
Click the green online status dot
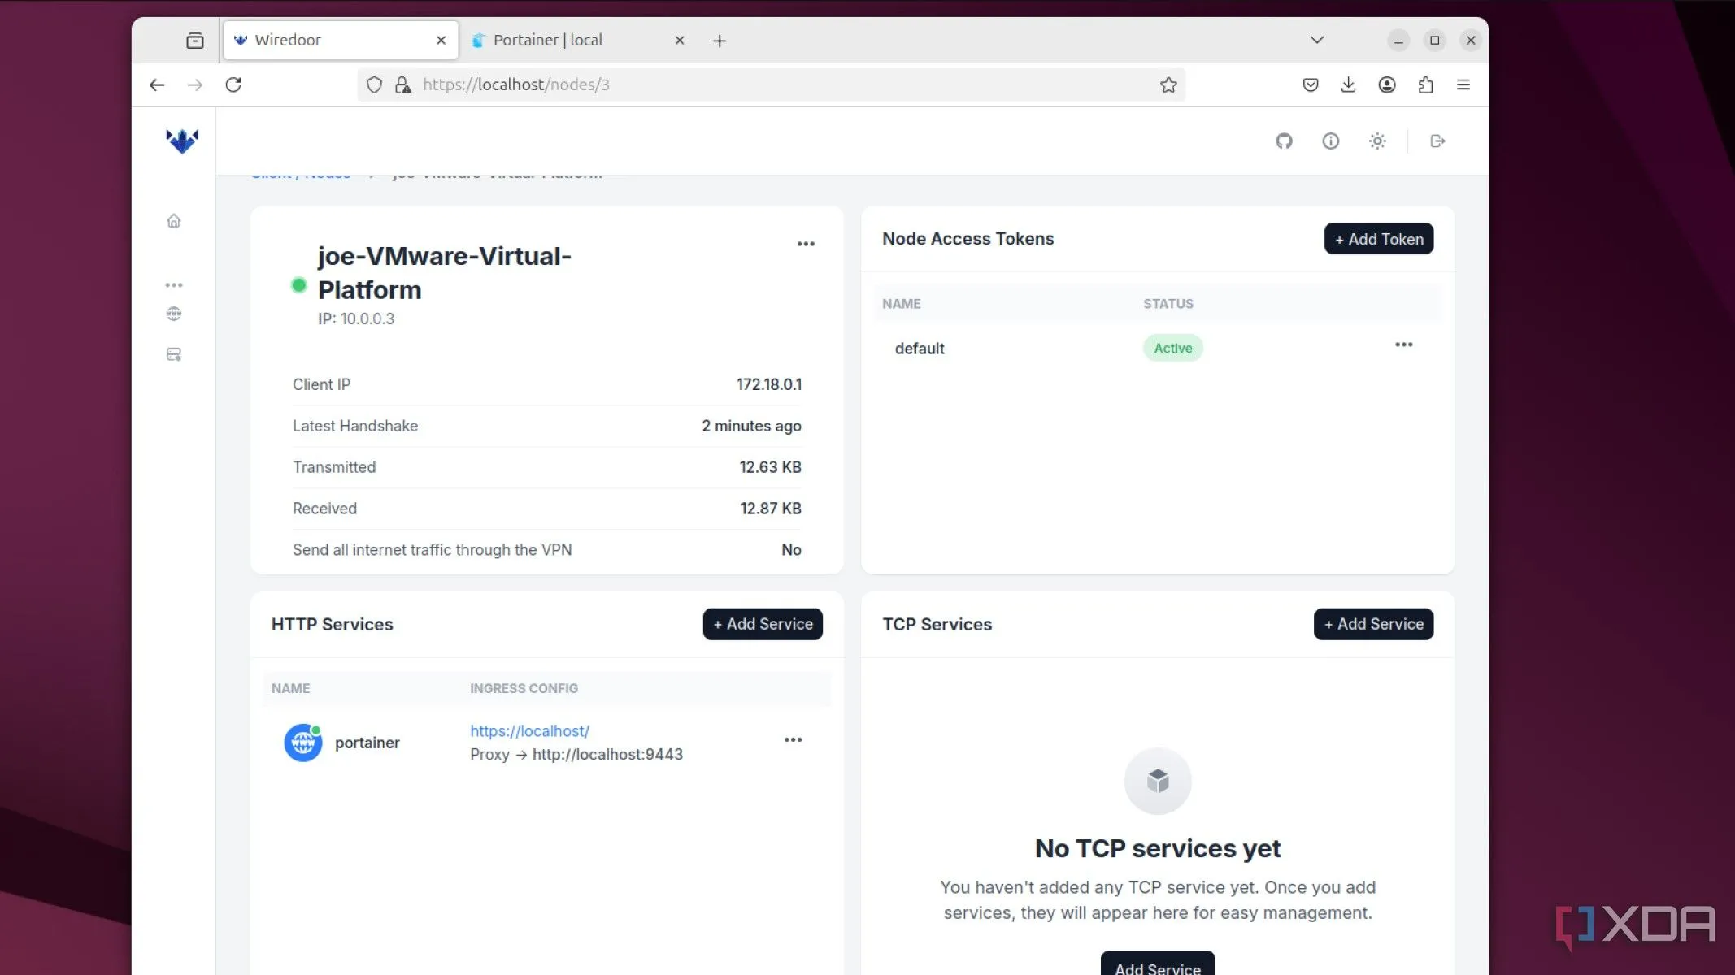tap(299, 284)
